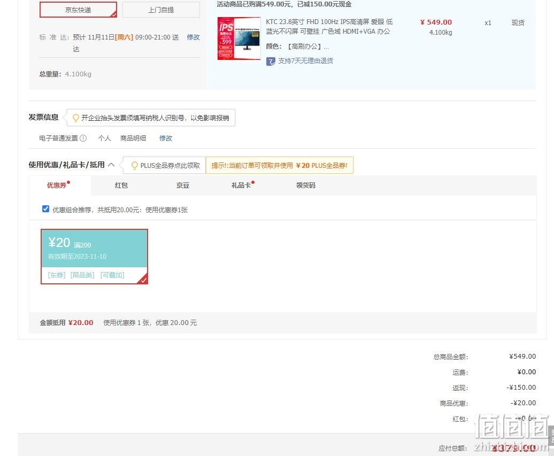The width and height of the screenshot is (554, 456).
Task: Click 现货 stock status text
Action: coord(518,23)
